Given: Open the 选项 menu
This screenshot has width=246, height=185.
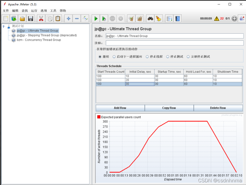Looking at the screenshot, I should click(x=44, y=11).
